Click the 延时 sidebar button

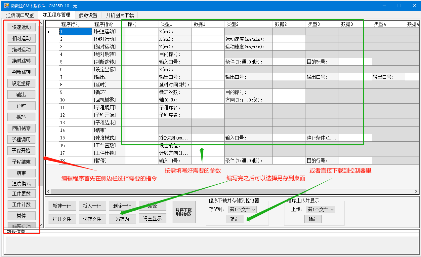click(21, 106)
